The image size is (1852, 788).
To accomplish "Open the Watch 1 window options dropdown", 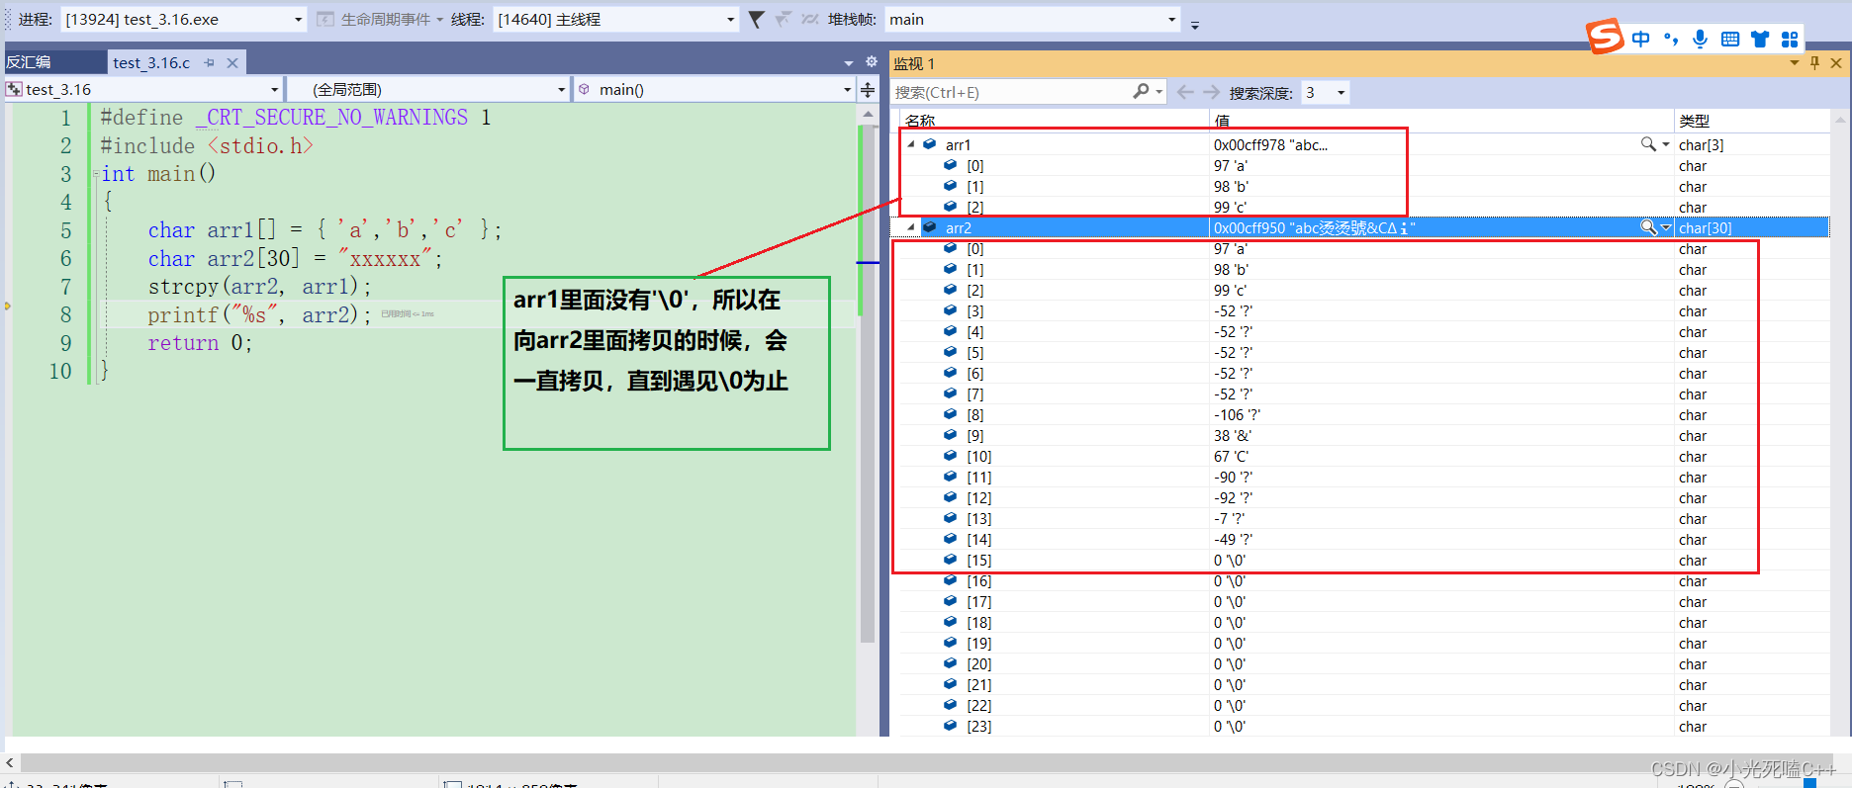I will (1794, 62).
